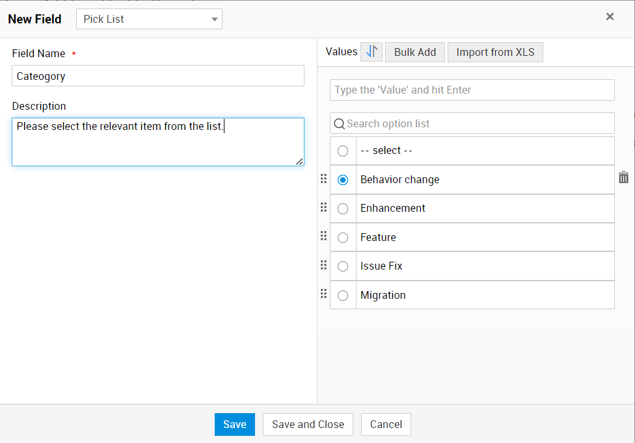Delete the Behavior change option
This screenshot has height=443, width=635.
623,177
